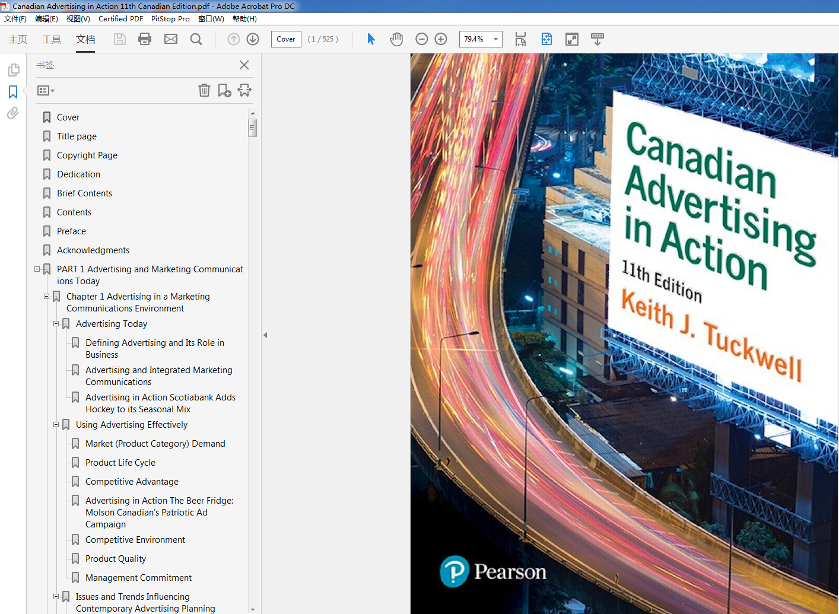The height and width of the screenshot is (614, 839).
Task: Send file by email envelope icon
Action: 171,39
